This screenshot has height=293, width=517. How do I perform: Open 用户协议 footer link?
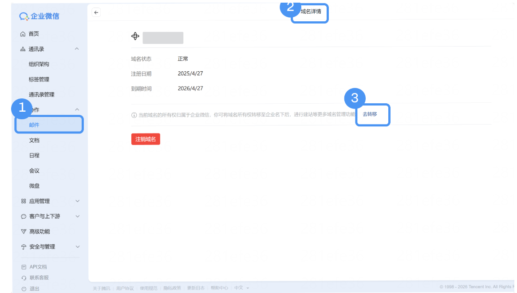click(x=125, y=288)
